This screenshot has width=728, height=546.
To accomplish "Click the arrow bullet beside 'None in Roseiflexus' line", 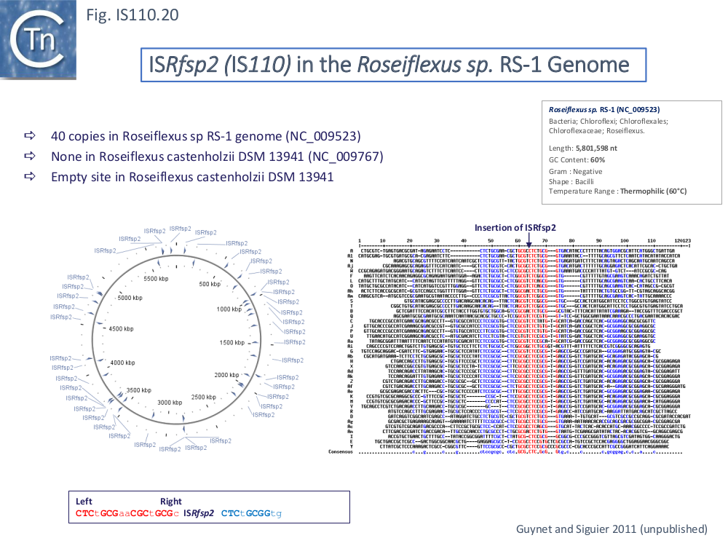I will click(x=30, y=157).
